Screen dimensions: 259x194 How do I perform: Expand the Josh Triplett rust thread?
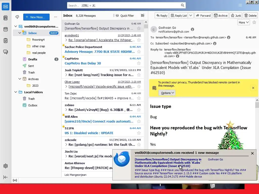point(66,75)
